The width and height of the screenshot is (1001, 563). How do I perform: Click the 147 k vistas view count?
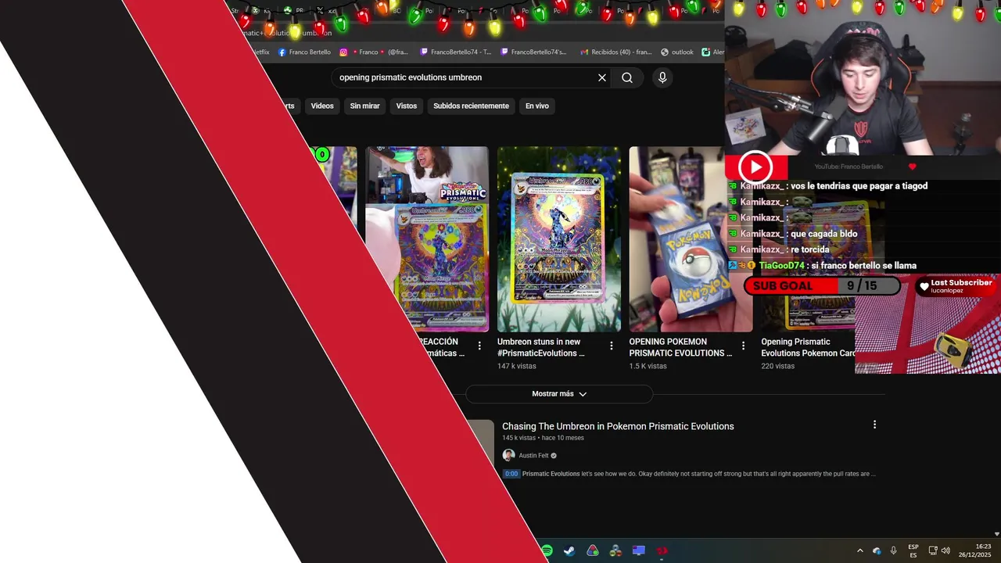[516, 366]
